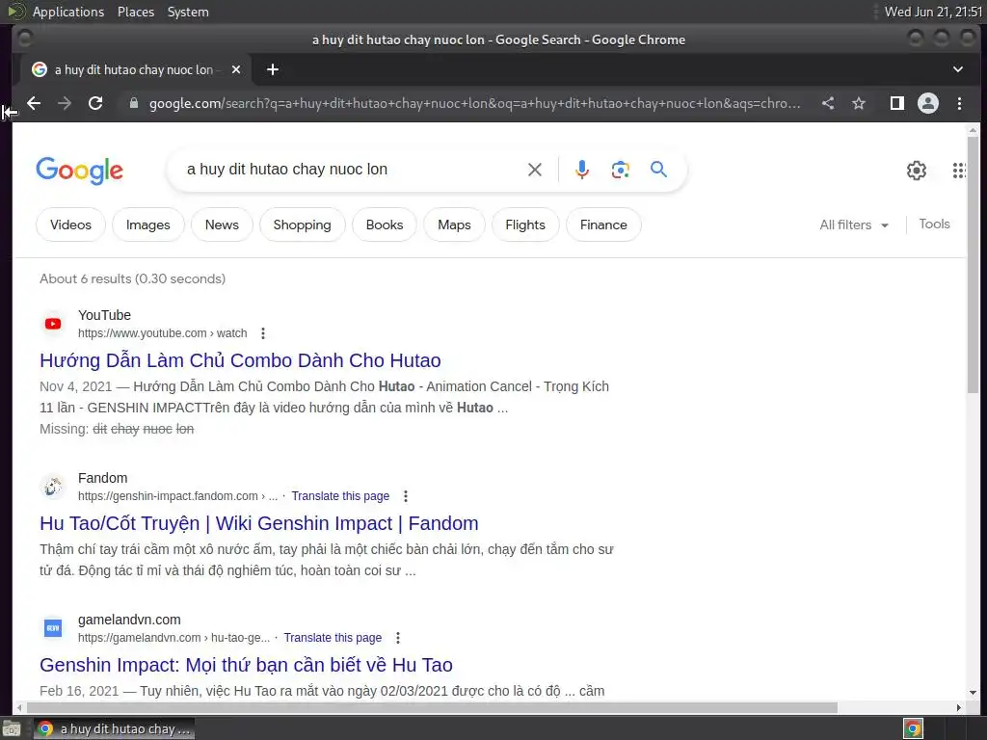The height and width of the screenshot is (740, 987).
Task: Open the Places menu
Action: [135, 12]
